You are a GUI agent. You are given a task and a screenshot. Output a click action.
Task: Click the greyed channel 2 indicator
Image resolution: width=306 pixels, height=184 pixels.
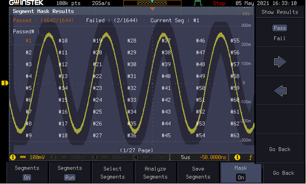tap(54, 157)
